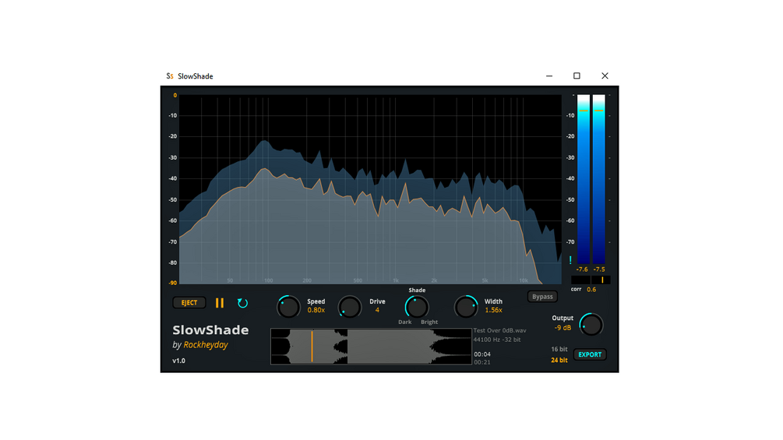The image size is (783, 440).
Task: Select 24 bit export depth
Action: [x=559, y=361]
